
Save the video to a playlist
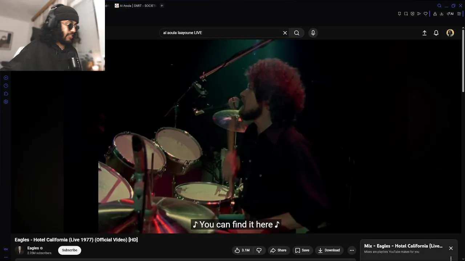click(x=302, y=250)
